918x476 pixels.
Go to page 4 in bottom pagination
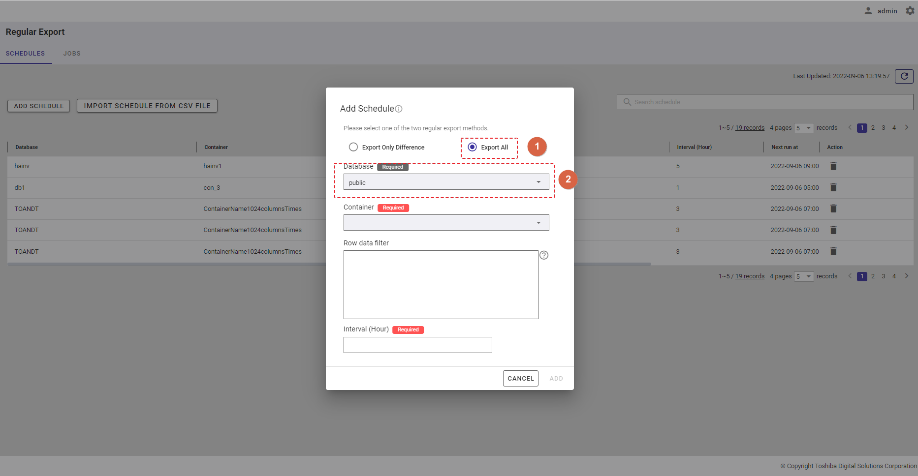pos(894,276)
